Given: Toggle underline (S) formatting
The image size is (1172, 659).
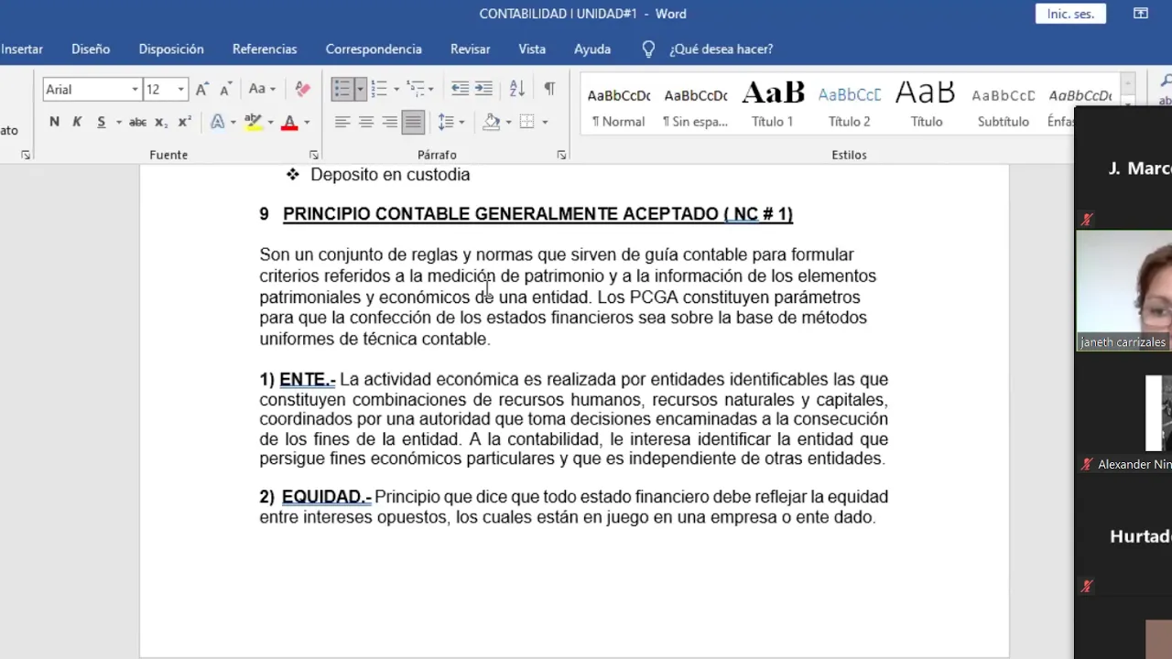Looking at the screenshot, I should [101, 122].
